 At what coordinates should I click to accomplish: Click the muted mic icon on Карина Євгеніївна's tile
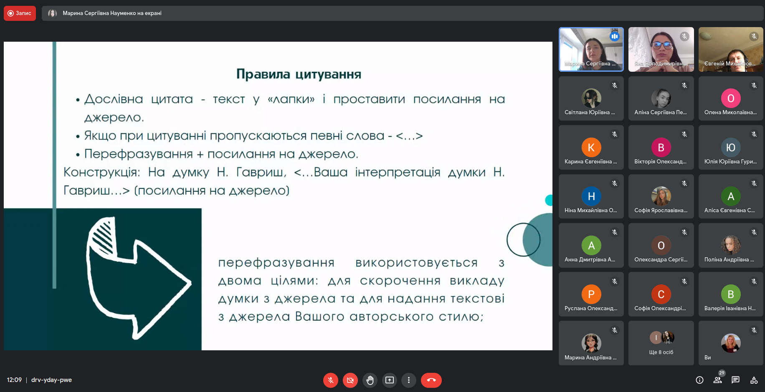(x=615, y=134)
